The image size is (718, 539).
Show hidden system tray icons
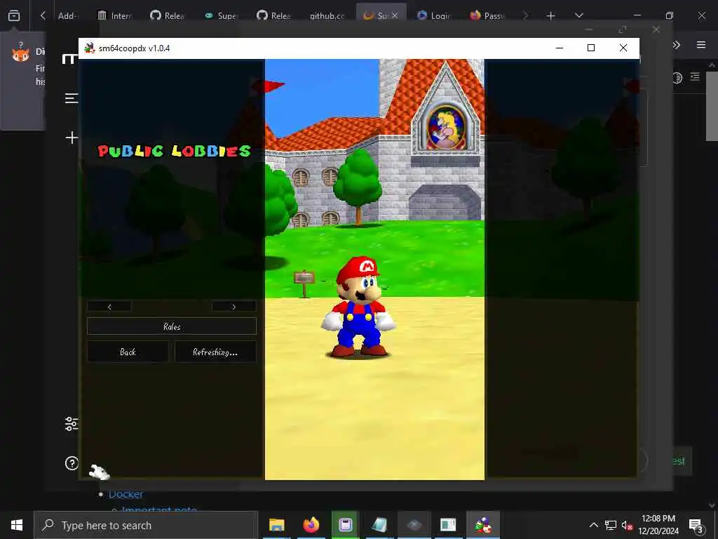(x=593, y=525)
